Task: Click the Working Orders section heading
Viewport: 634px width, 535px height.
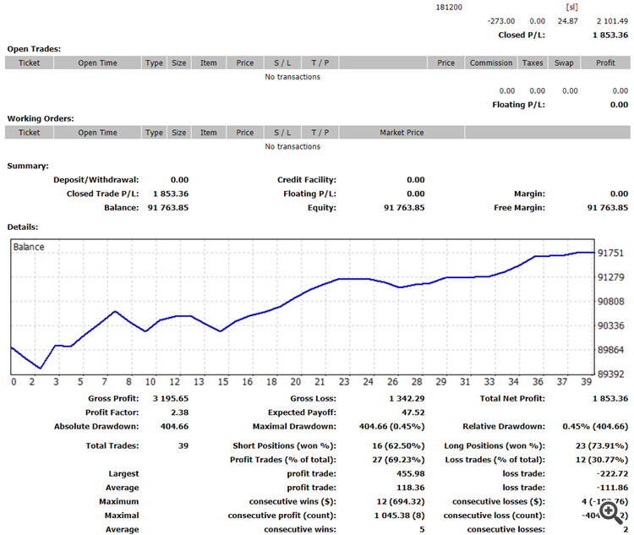Action: [x=41, y=119]
